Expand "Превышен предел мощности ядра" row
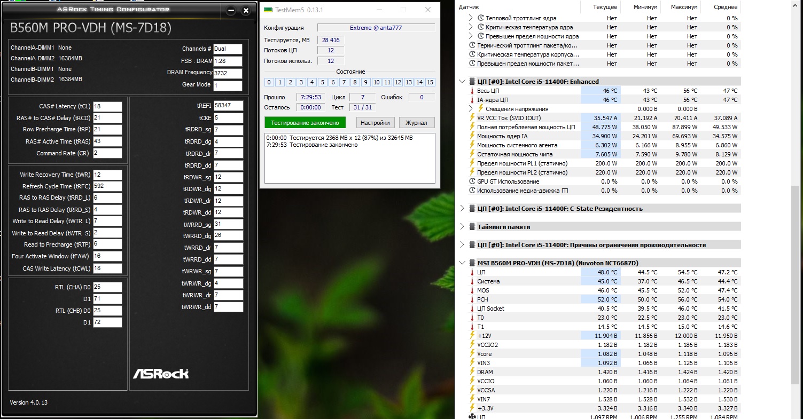 (x=471, y=36)
